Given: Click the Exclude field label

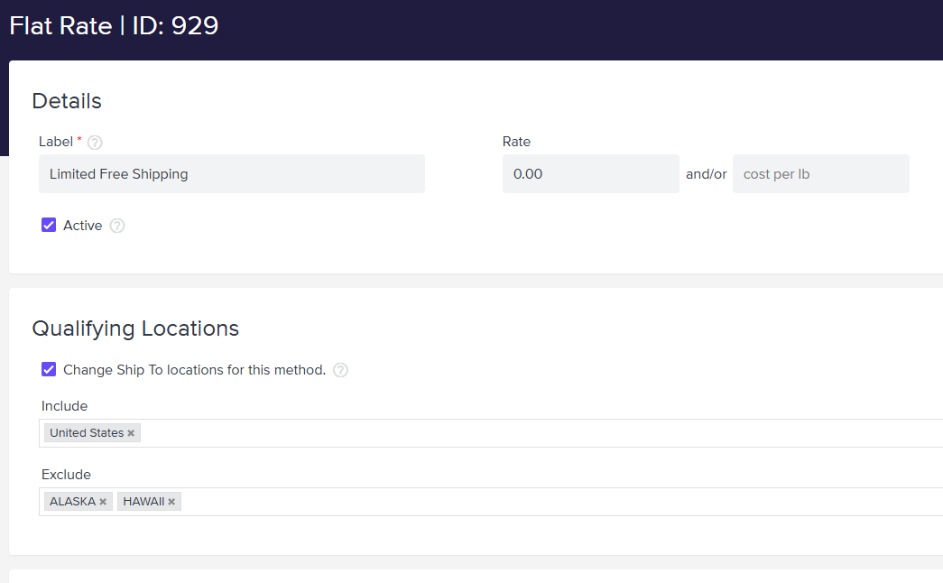Looking at the screenshot, I should (66, 475).
